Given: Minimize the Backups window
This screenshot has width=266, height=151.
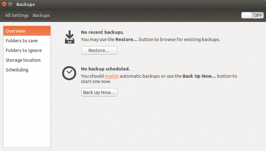Looking at the screenshot, I should (10, 4).
